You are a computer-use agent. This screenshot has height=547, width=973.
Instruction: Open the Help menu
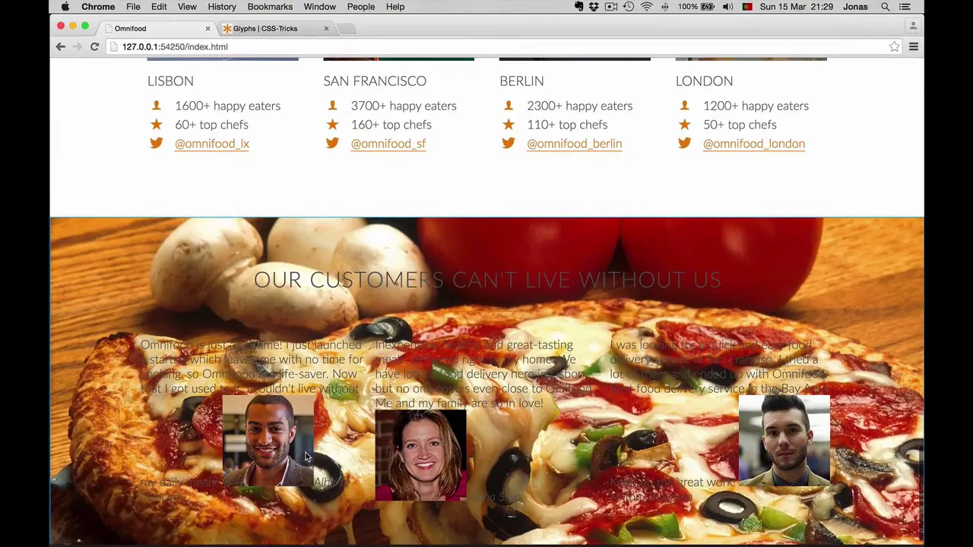(x=395, y=7)
